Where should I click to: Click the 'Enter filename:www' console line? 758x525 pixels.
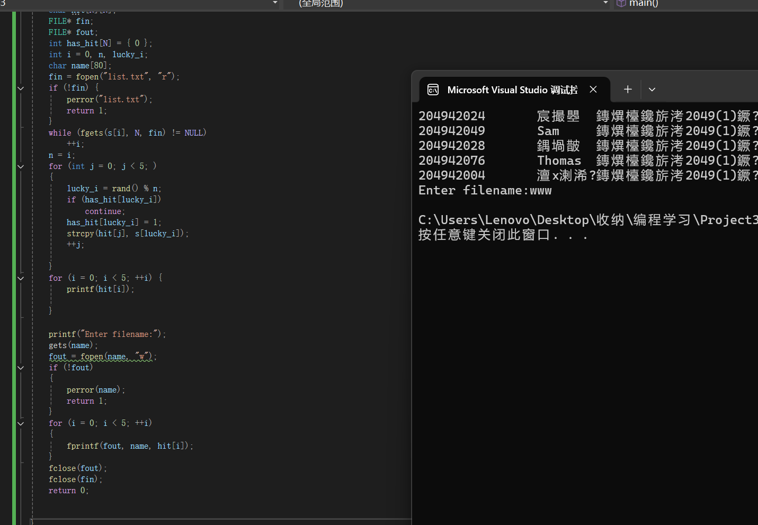[x=485, y=190]
